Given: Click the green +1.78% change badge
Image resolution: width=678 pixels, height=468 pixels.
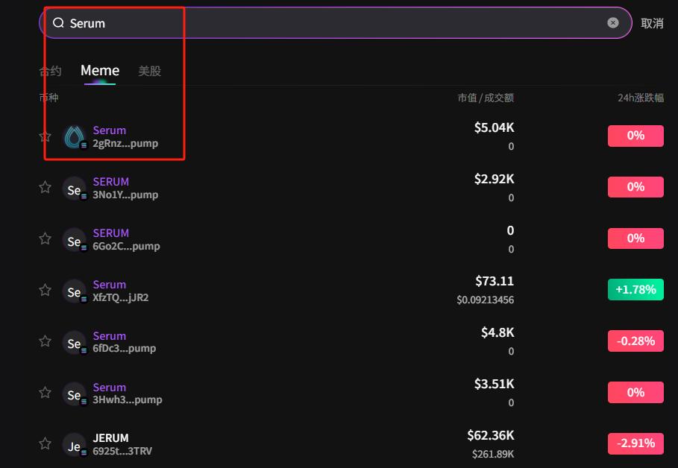Looking at the screenshot, I should tap(635, 289).
